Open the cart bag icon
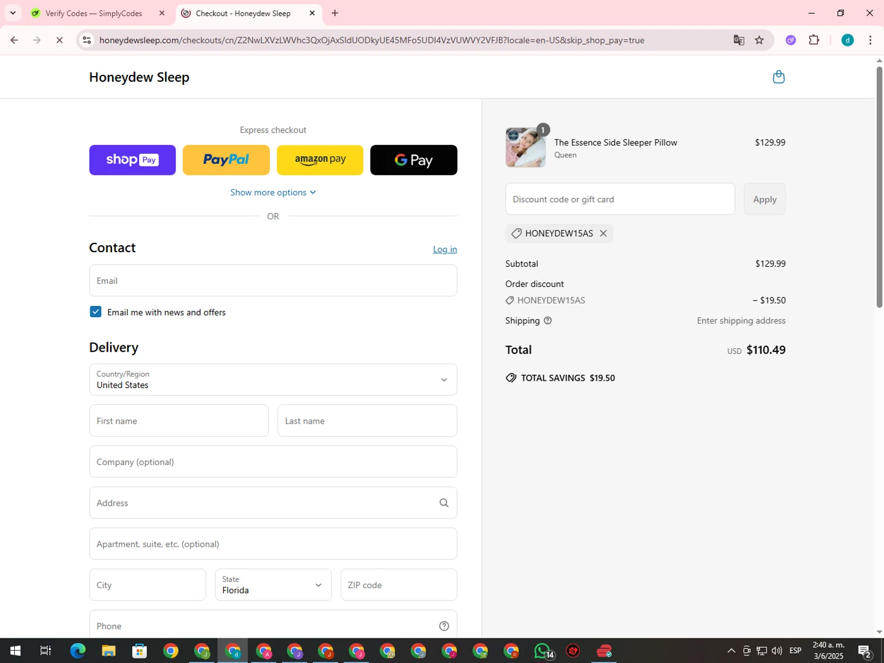Viewport: 884px width, 663px height. [779, 77]
